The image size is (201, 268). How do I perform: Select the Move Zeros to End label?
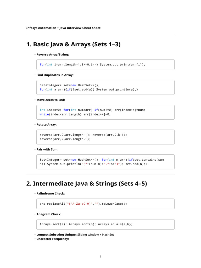51,100
